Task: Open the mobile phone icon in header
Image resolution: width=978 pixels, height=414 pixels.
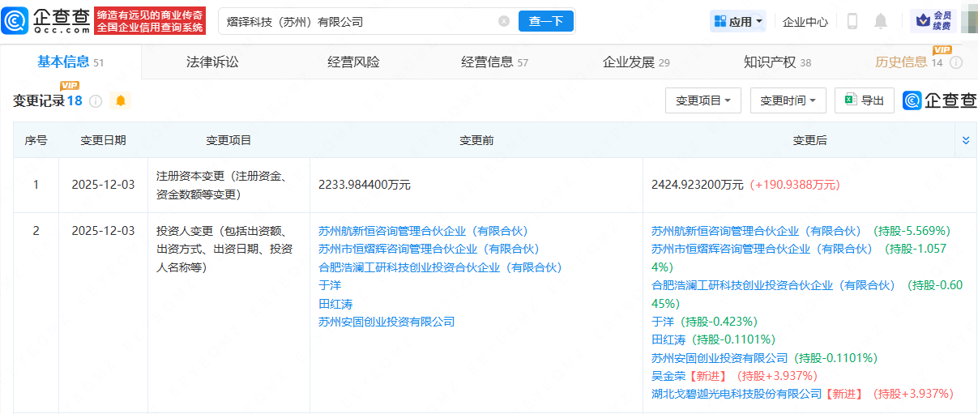Action: [852, 21]
